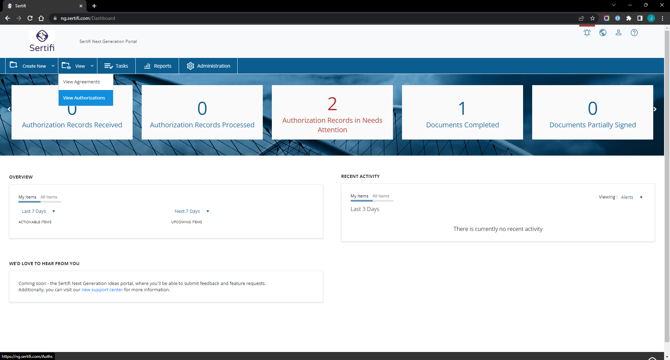Open the Administration menu
Screen dimensions: 670x360
coord(208,66)
